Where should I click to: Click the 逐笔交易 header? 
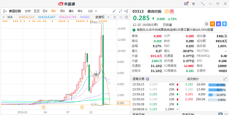[x=138, y=79]
